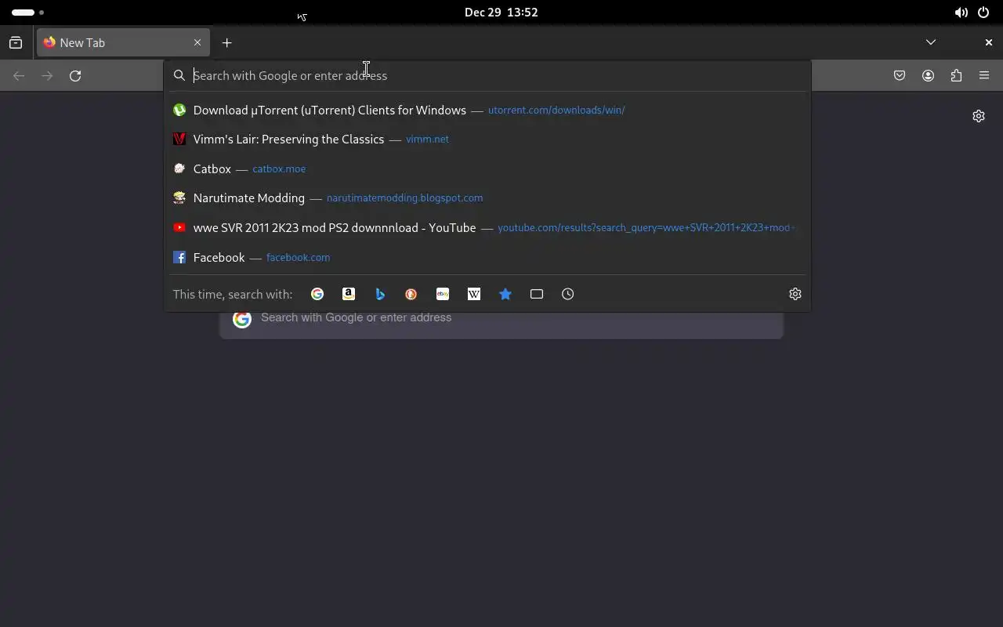The image size is (1003, 627).
Task: Select the wwe SVR 2011 YouTube suggestion
Action: point(487,228)
